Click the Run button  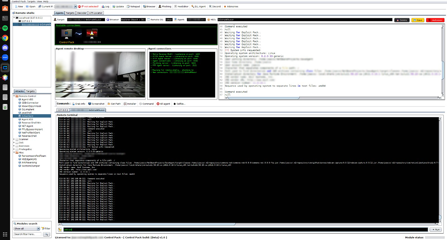[x=436, y=230]
